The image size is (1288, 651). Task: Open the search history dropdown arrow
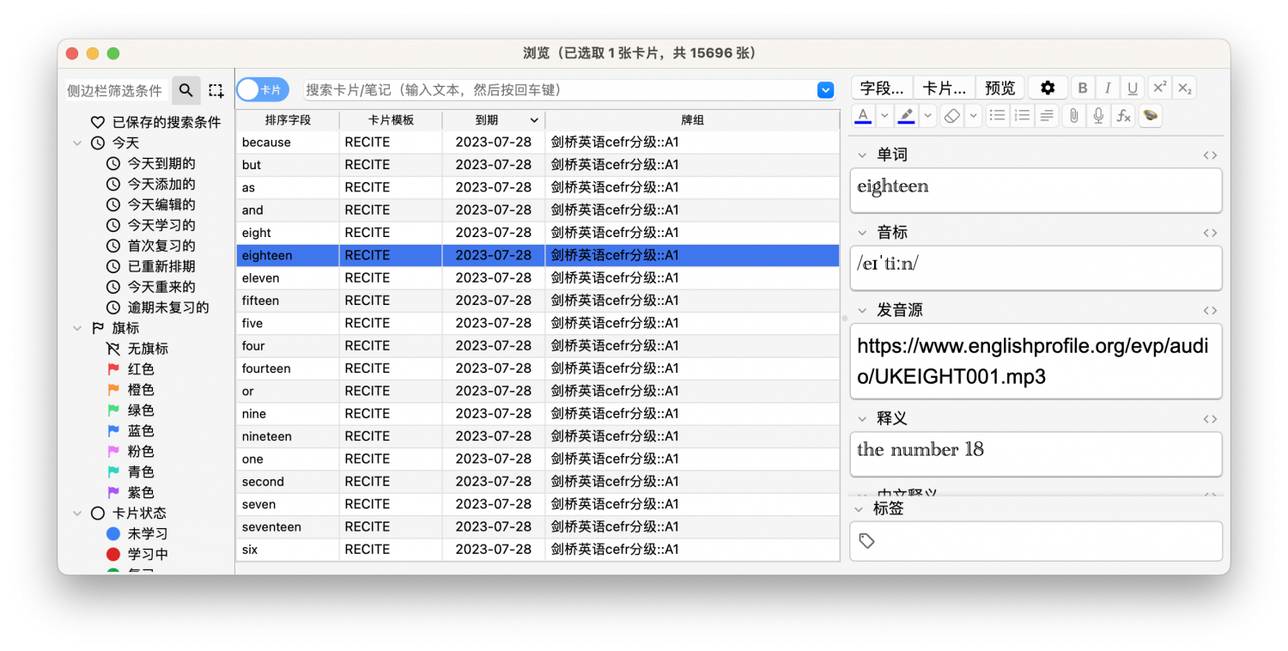(825, 90)
